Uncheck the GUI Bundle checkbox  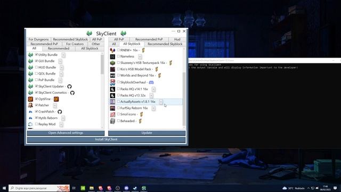pyautogui.click(x=36, y=61)
